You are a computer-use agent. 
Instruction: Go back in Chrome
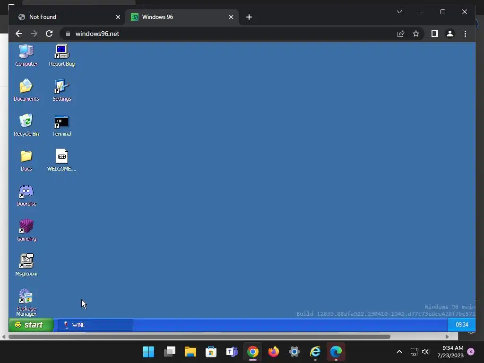tap(19, 34)
